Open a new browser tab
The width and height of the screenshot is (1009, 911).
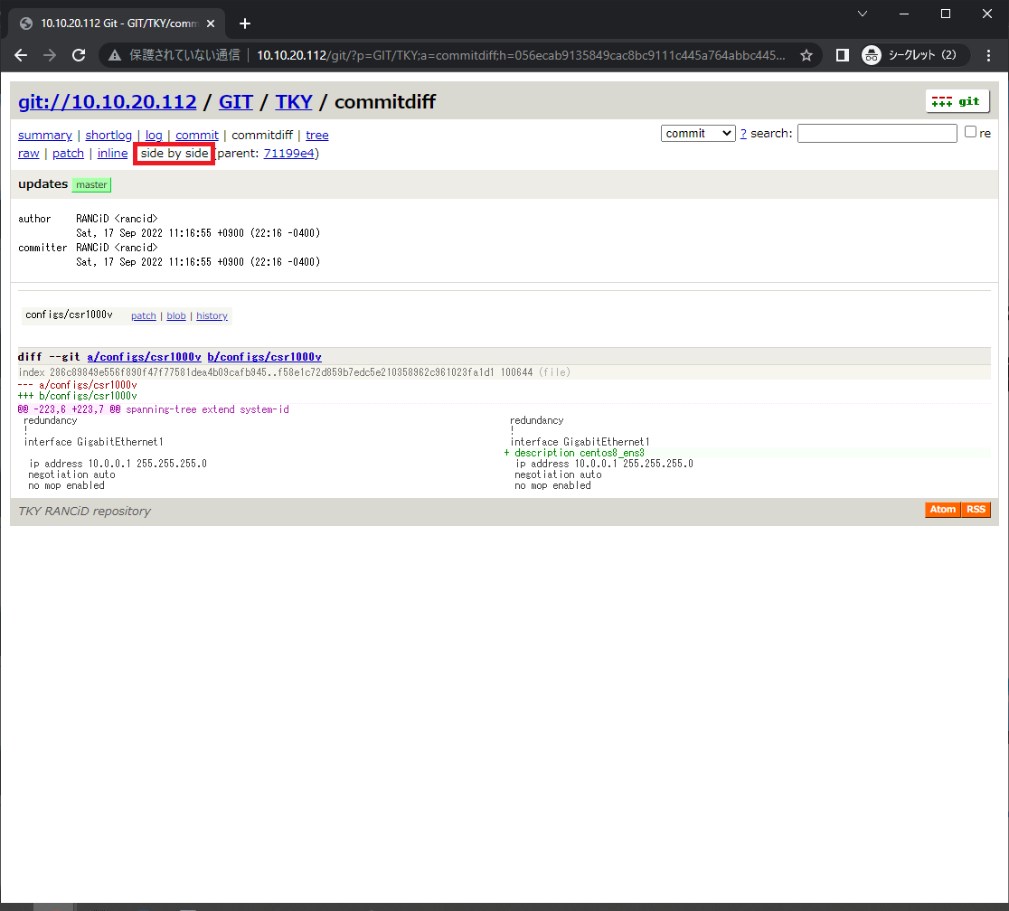pyautogui.click(x=244, y=23)
